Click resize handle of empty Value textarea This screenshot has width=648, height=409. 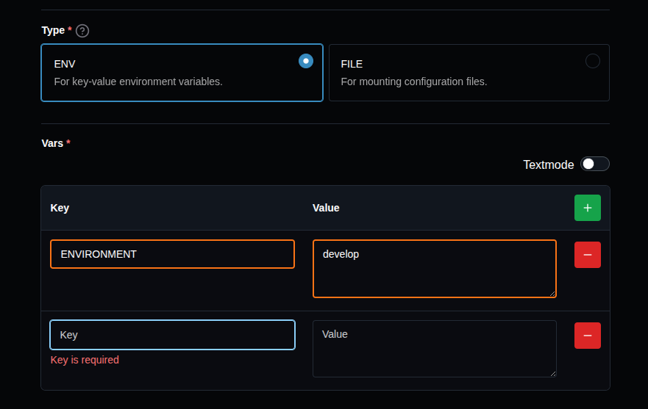tap(552, 372)
